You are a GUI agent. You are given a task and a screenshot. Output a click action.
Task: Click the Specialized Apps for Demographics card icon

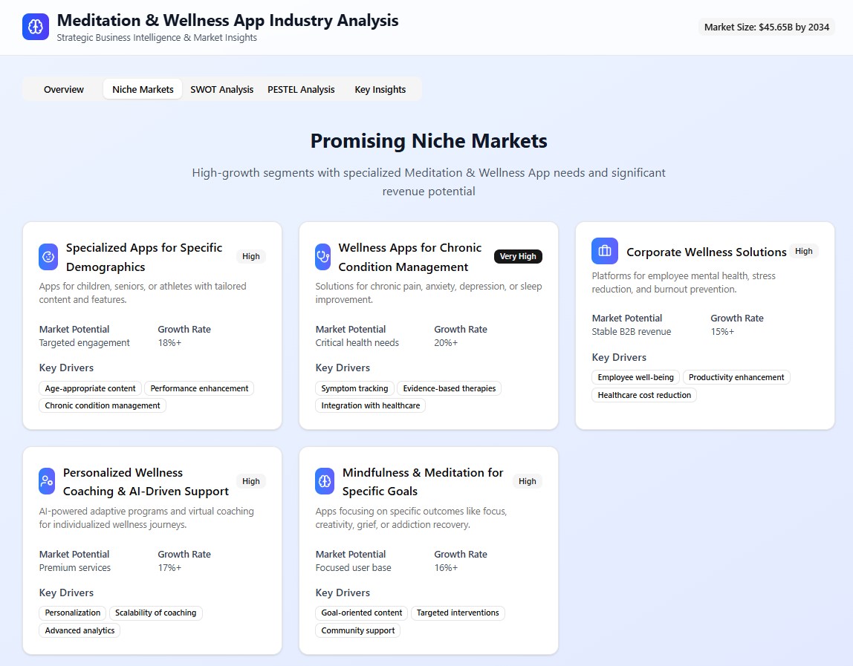click(48, 257)
